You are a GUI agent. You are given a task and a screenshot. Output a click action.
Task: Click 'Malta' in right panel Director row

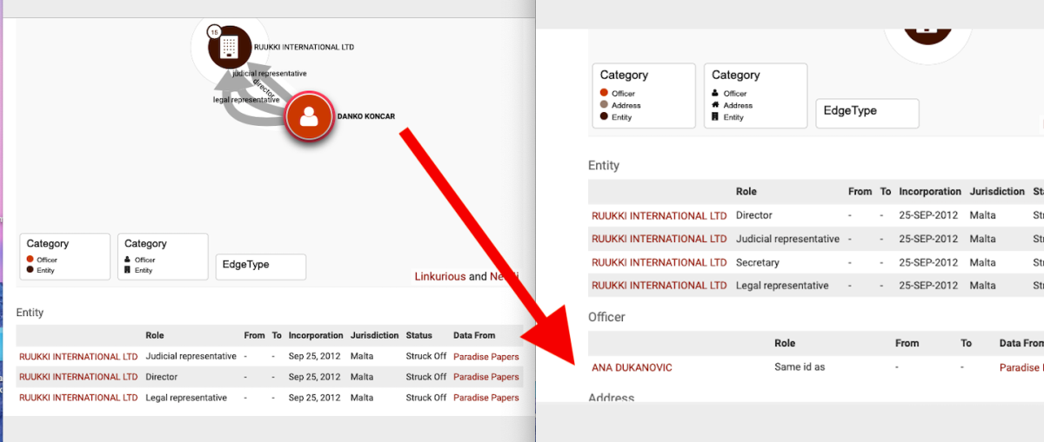pos(982,215)
